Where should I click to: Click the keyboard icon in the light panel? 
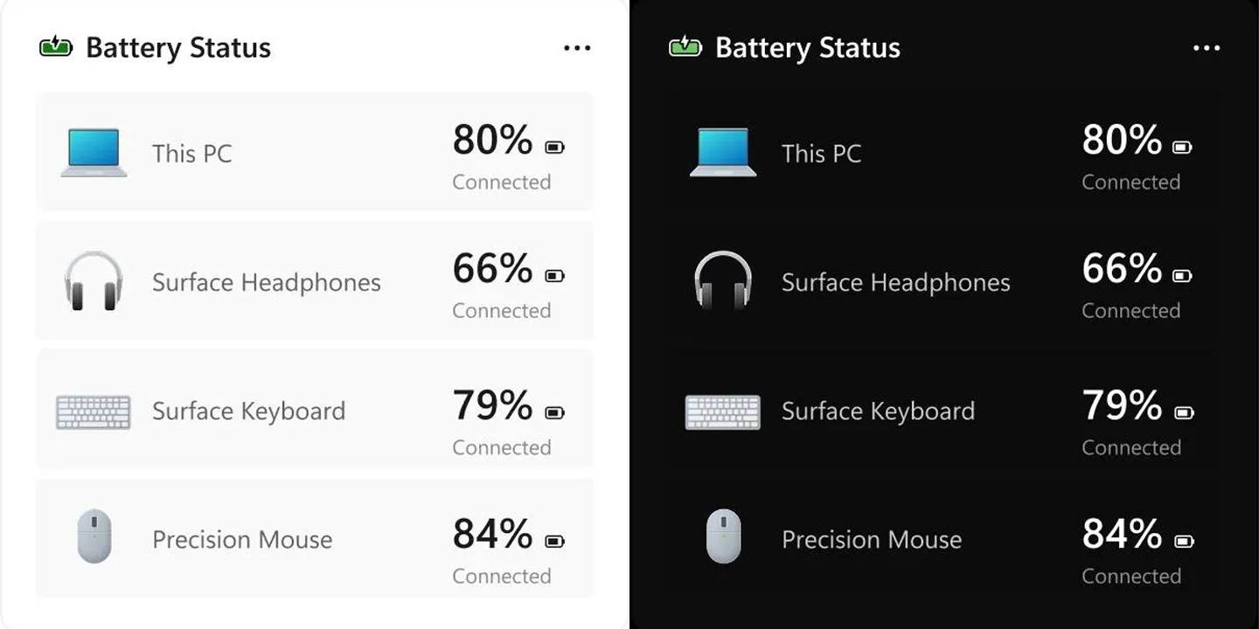94,411
